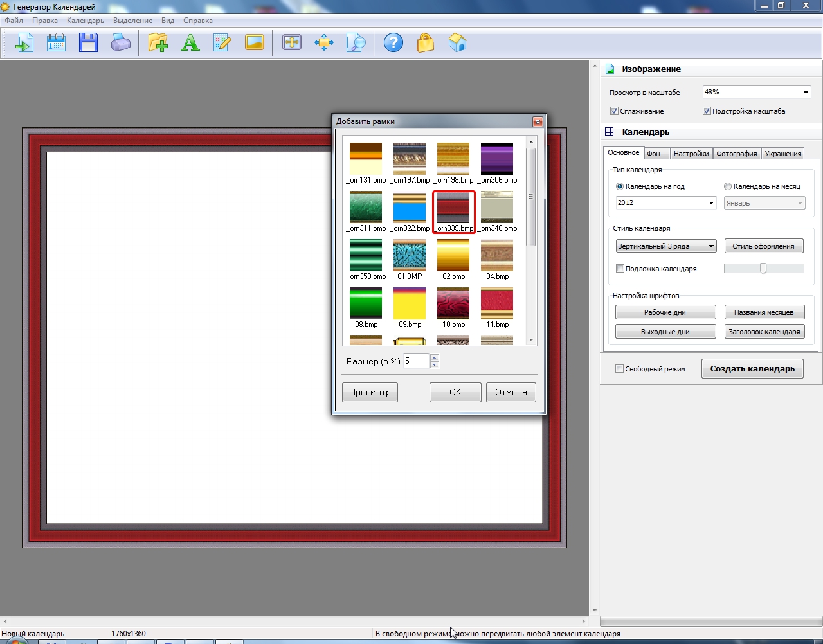Enable the Подложка календаря checkbox
Image resolution: width=823 pixels, height=644 pixels.
click(620, 269)
